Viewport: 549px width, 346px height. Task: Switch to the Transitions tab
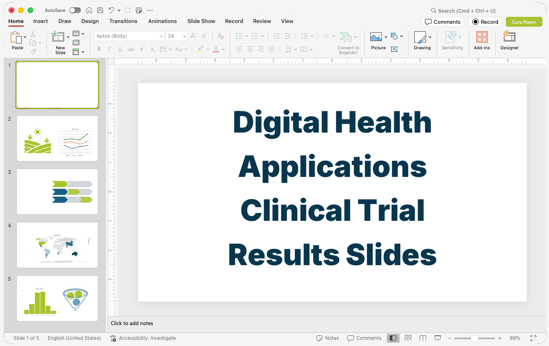pyautogui.click(x=123, y=21)
